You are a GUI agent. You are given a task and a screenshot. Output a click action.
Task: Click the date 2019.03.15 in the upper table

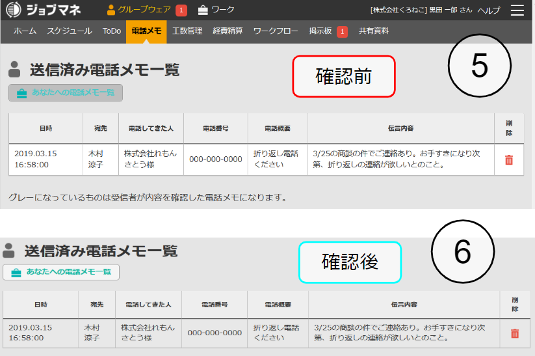(x=36, y=154)
